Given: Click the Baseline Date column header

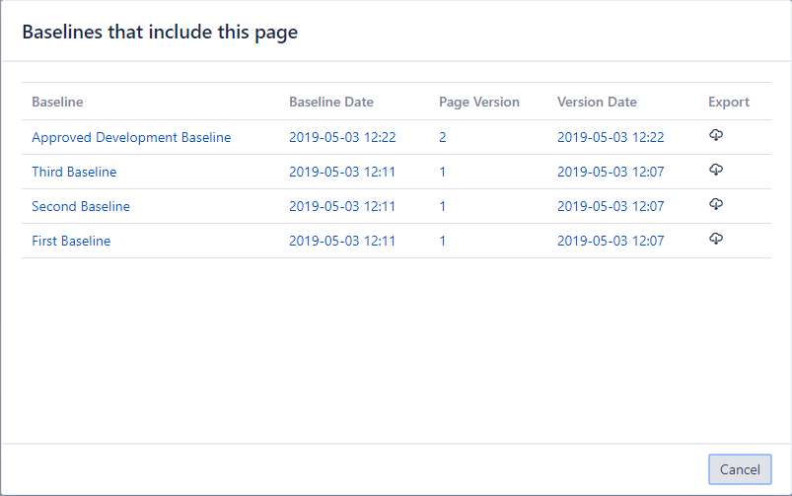Looking at the screenshot, I should 331,103.
